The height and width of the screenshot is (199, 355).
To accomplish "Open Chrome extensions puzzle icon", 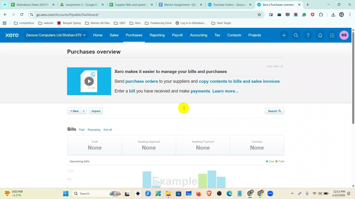I will pos(321,15).
